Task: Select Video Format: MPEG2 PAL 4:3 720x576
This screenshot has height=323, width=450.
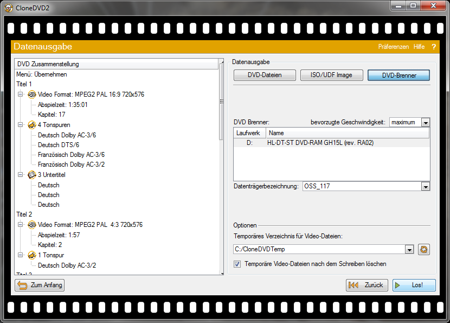Action: (x=90, y=225)
